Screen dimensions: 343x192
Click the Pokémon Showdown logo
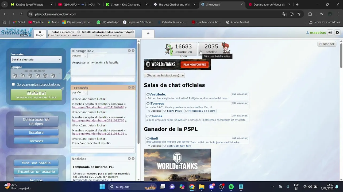tap(16, 33)
